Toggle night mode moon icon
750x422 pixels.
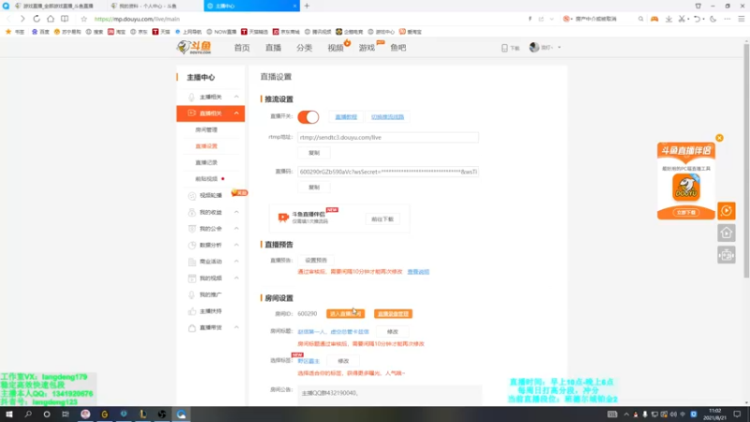pos(713,19)
